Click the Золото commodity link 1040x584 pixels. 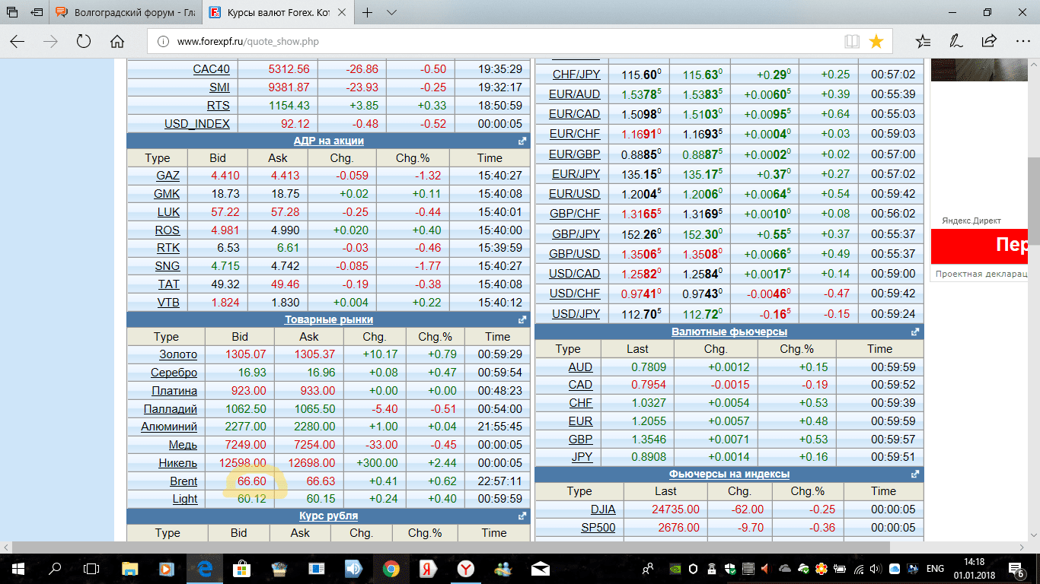178,354
